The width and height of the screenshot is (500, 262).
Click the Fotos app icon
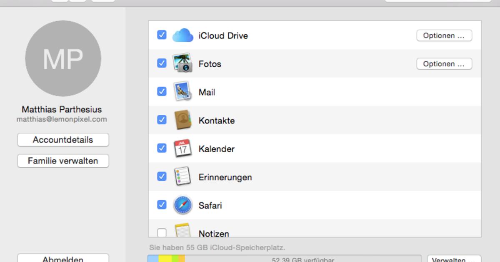pos(182,63)
